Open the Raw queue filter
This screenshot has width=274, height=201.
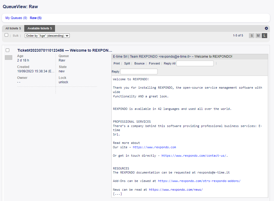(x=35, y=18)
